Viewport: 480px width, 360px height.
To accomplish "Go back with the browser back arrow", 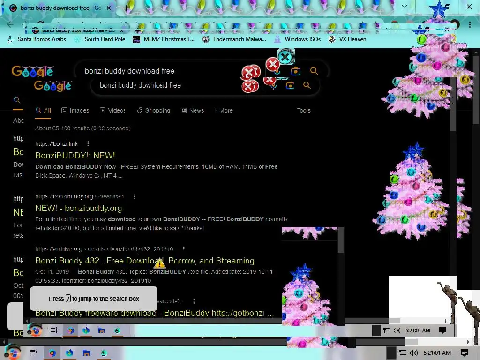I will pyautogui.click(x=10, y=24).
